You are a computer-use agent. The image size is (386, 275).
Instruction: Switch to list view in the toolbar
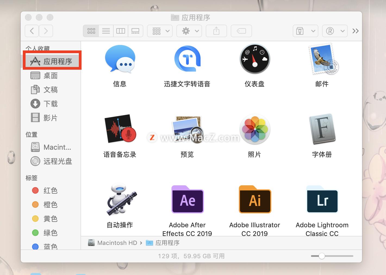point(106,31)
